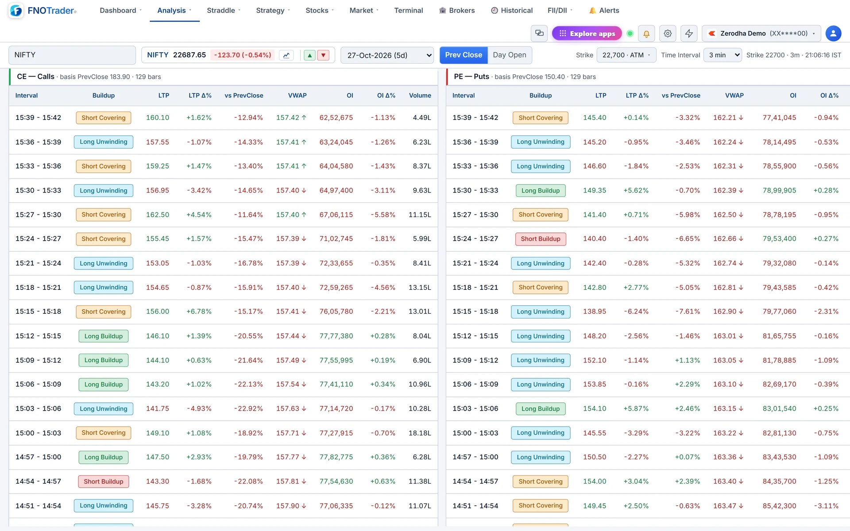The image size is (850, 531).
Task: Open the Strike 22,700 ATM dropdown
Action: tap(626, 55)
